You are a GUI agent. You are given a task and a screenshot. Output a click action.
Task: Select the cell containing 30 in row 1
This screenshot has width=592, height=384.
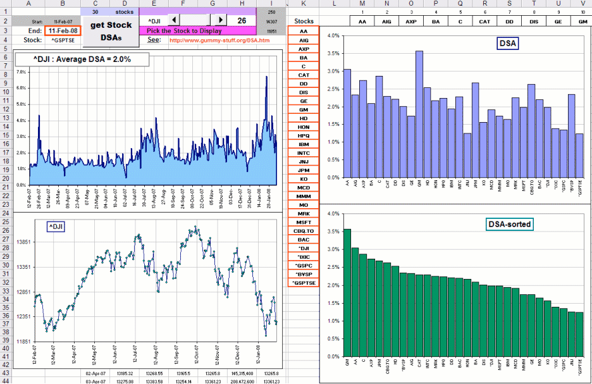[x=95, y=12]
